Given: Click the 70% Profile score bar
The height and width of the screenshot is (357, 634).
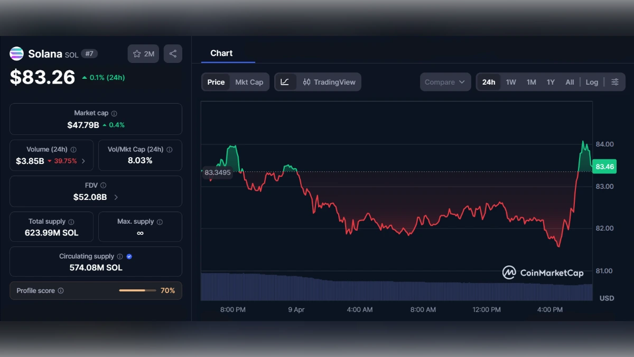Looking at the screenshot, I should pyautogui.click(x=138, y=290).
